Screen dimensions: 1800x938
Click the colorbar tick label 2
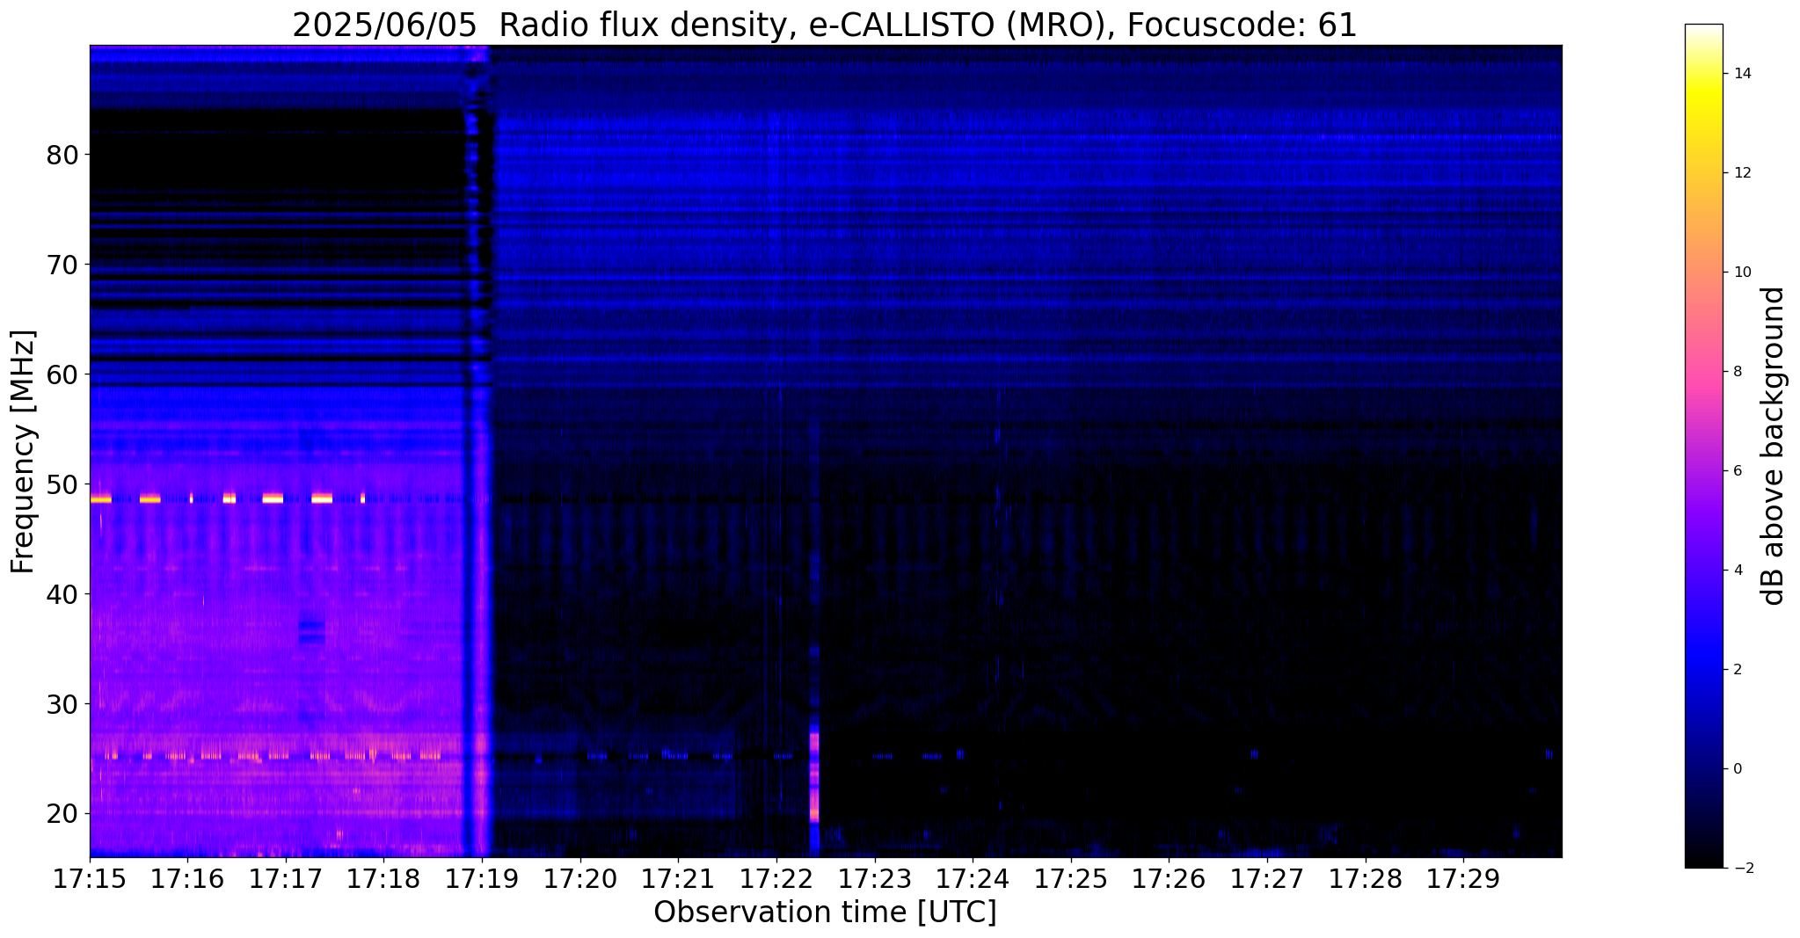(1737, 670)
